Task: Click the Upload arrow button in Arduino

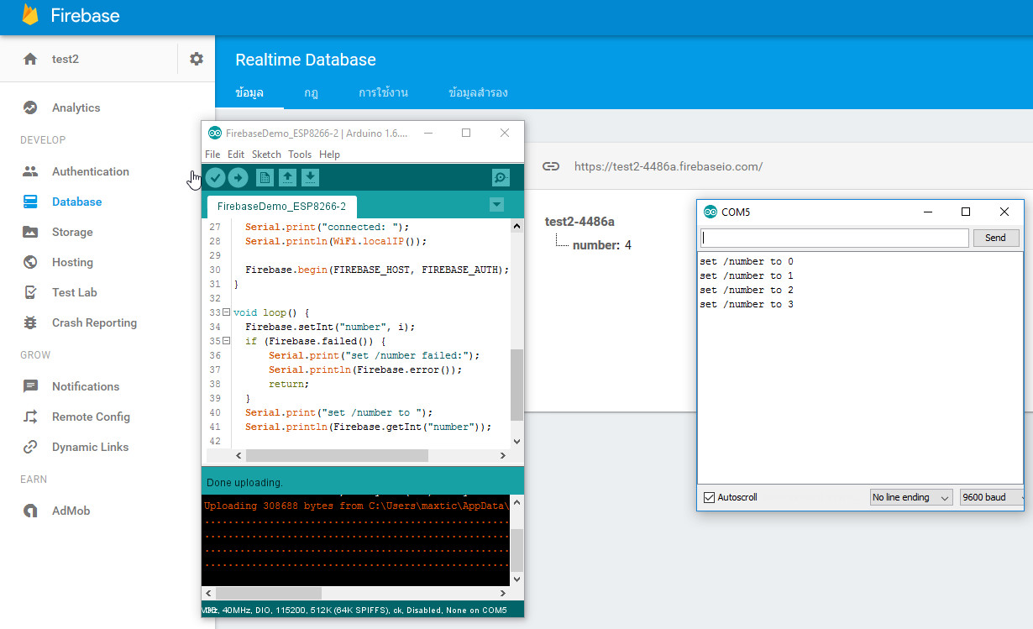Action: click(x=238, y=177)
